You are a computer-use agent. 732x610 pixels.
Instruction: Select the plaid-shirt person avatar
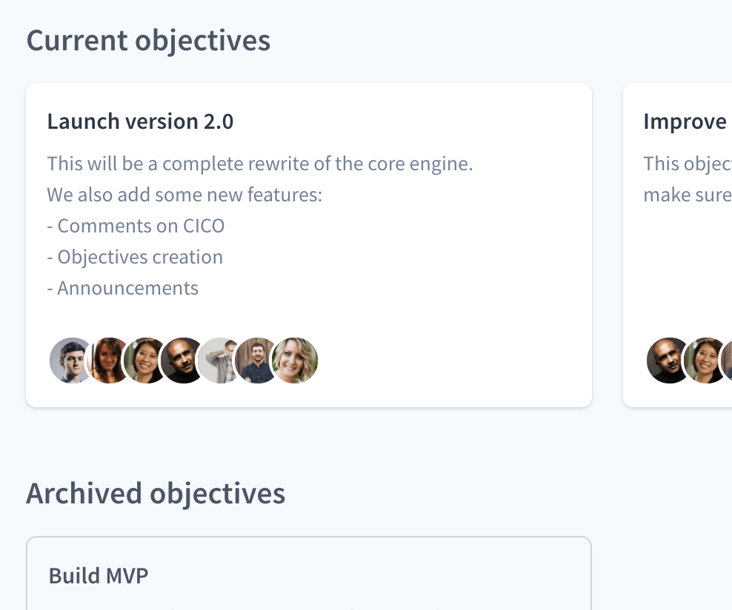[219, 361]
